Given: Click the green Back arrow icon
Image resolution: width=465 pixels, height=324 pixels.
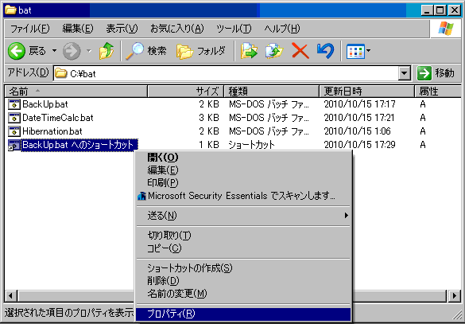Looking at the screenshot, I should pos(17,51).
